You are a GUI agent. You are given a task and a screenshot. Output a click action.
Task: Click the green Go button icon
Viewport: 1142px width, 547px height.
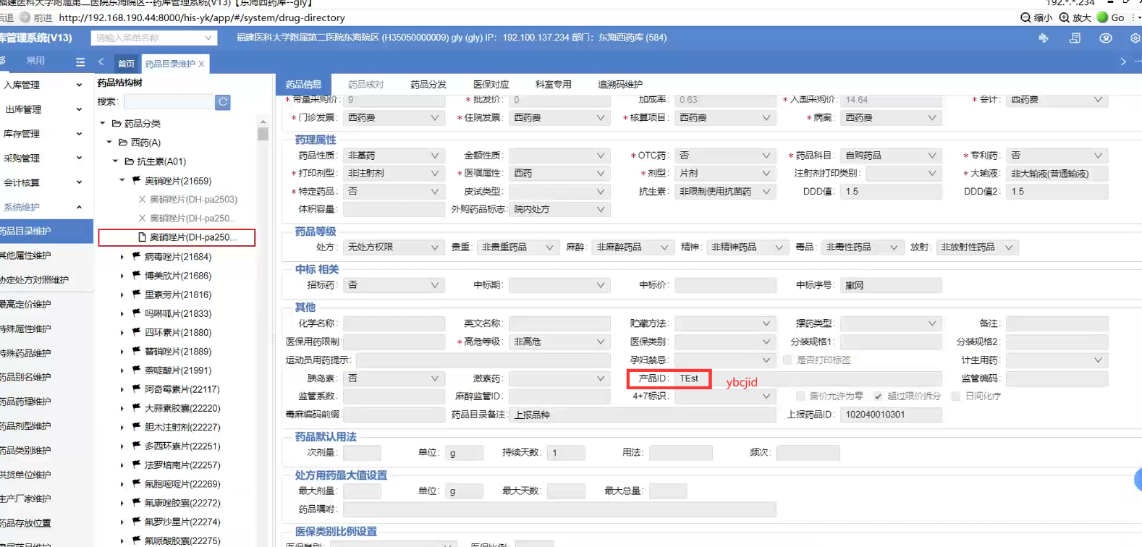pyautogui.click(x=1102, y=17)
